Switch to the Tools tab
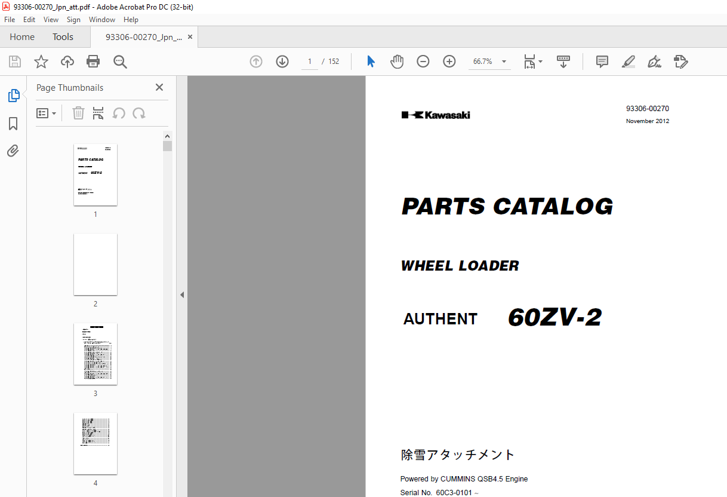 click(x=63, y=37)
